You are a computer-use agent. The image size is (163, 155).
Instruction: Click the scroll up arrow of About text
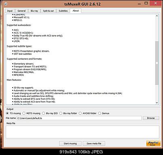tap(157, 16)
